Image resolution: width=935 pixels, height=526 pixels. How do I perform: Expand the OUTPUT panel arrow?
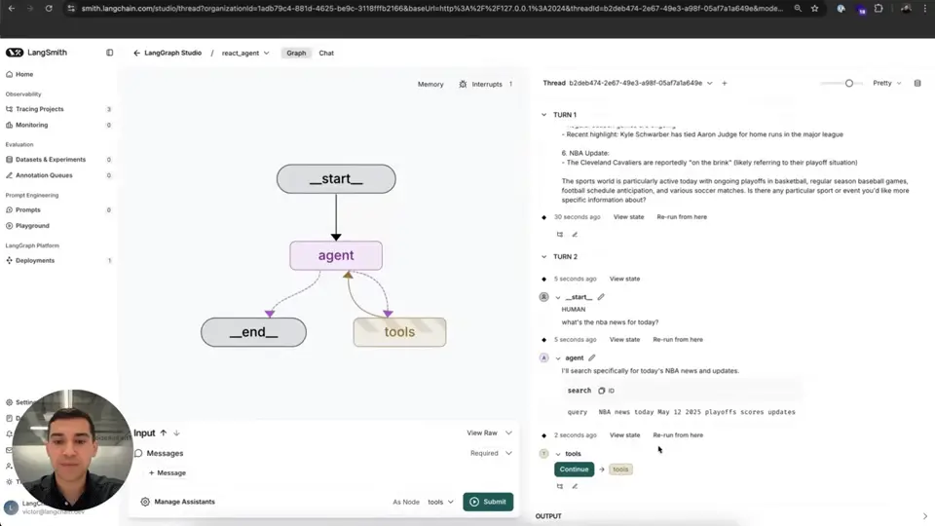coord(925,516)
